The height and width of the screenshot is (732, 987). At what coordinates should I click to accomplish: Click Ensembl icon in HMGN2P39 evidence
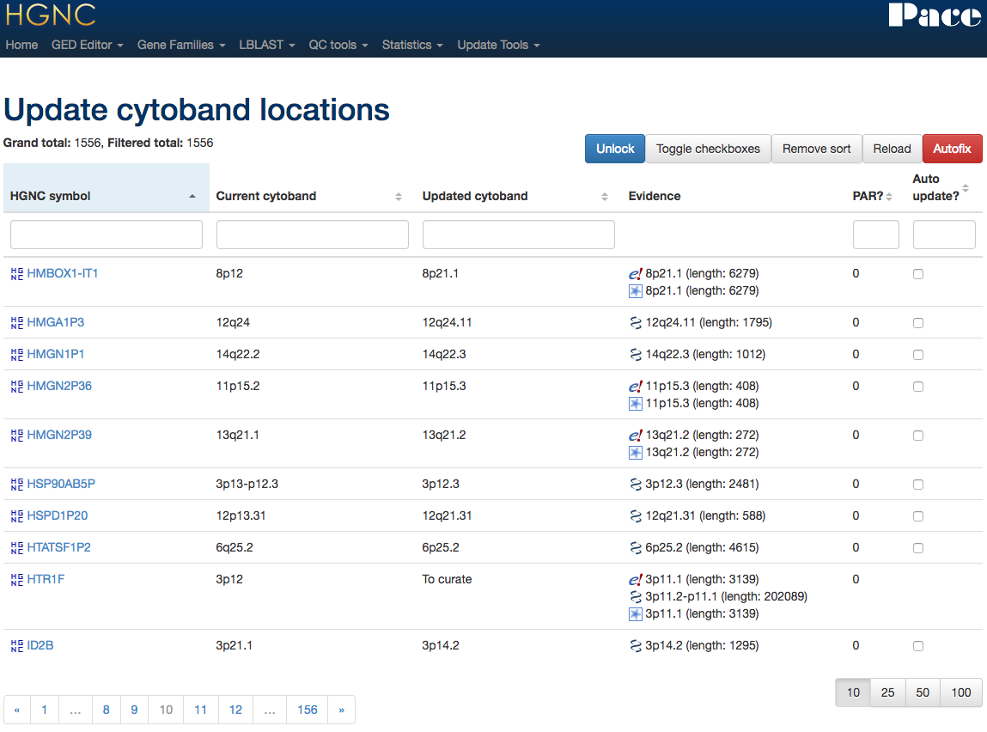click(x=636, y=436)
